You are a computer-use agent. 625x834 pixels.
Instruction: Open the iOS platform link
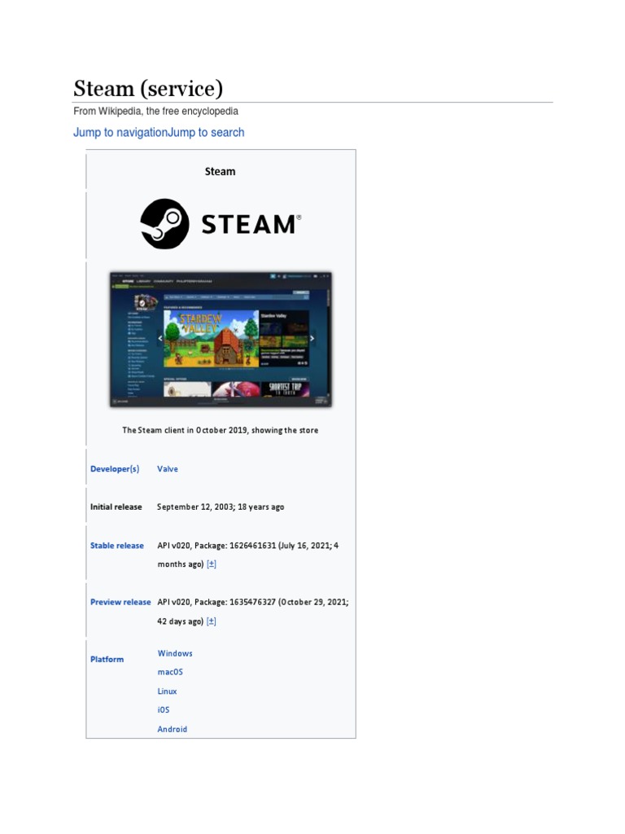pyautogui.click(x=163, y=710)
